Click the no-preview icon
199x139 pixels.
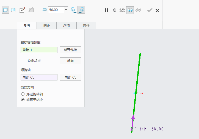[x=114, y=10]
